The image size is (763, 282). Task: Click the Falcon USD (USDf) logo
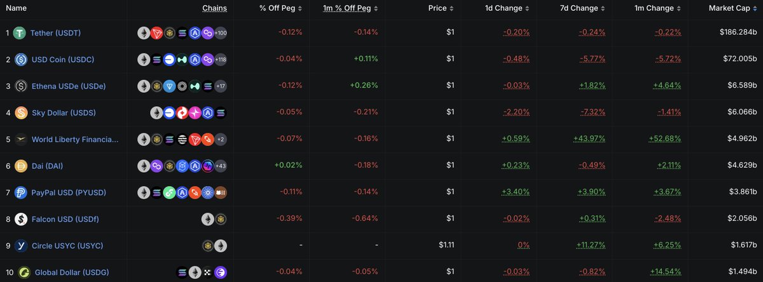click(x=20, y=219)
